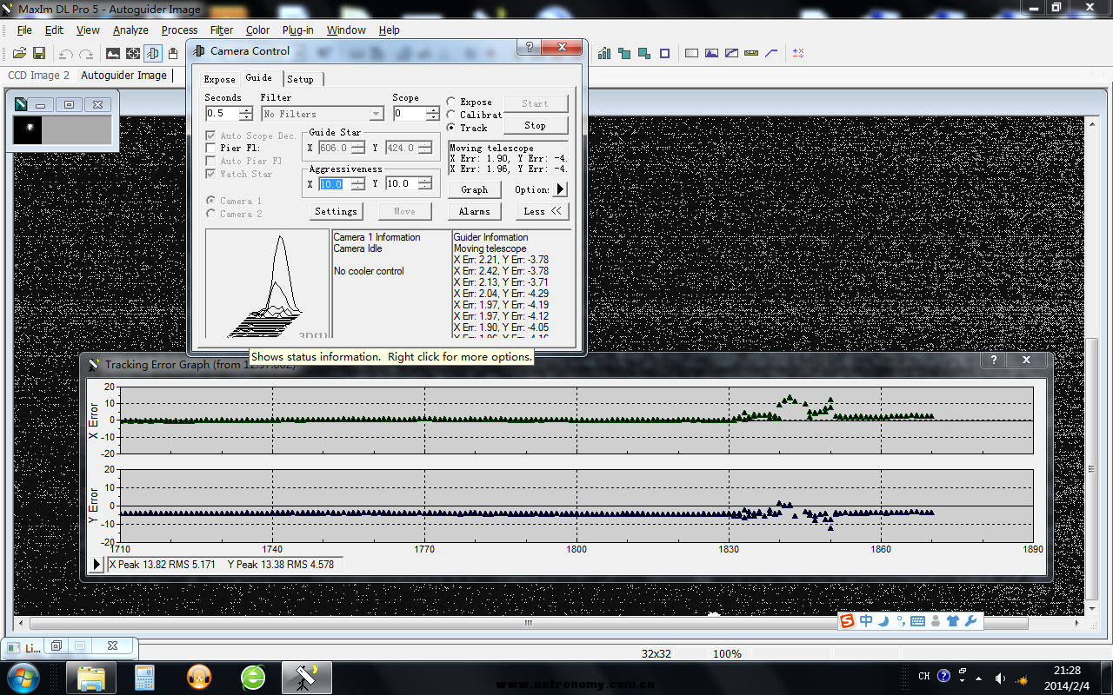Click the moon icon on IME bar
This screenshot has width=1113, height=695.
883,621
